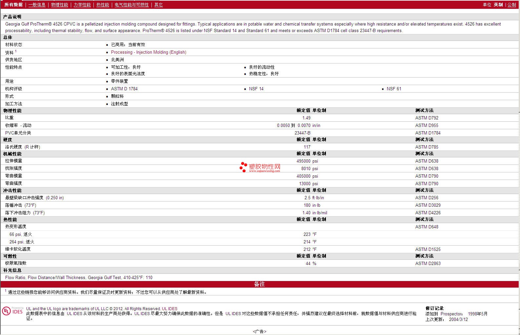The height and width of the screenshot is (335, 520).
Task: Click 弯曲模量 value 405000
Action: point(303,176)
